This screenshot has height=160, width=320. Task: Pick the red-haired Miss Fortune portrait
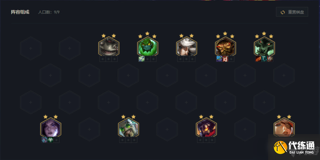point(284,127)
